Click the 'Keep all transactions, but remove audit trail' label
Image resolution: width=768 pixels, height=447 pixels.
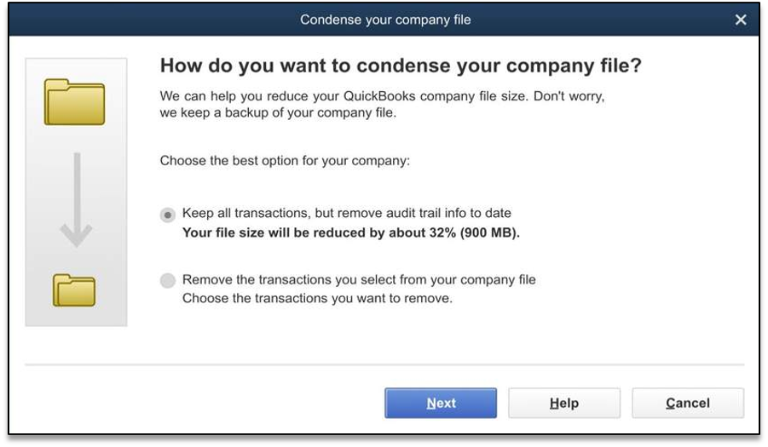347,213
